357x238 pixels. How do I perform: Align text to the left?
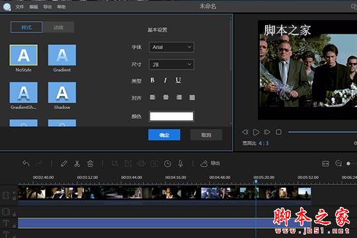pos(152,97)
